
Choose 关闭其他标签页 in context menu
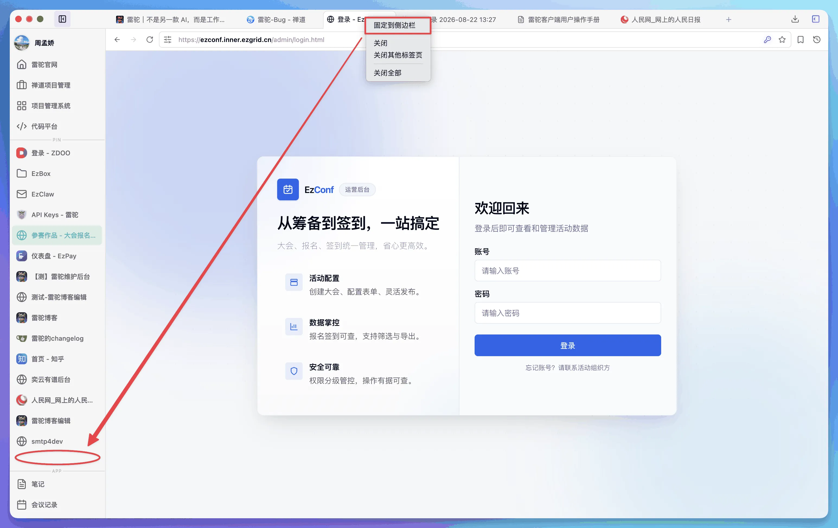coord(398,55)
